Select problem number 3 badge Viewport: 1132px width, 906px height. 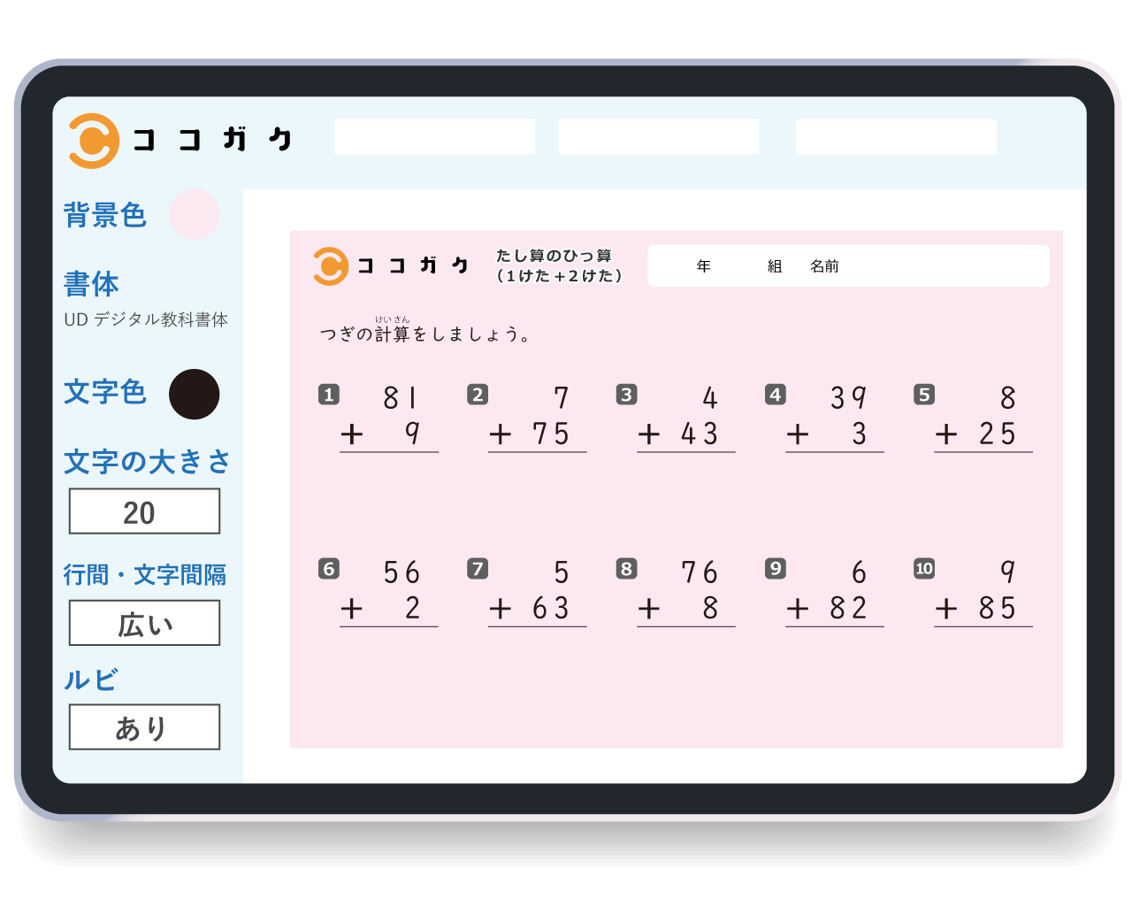[626, 395]
